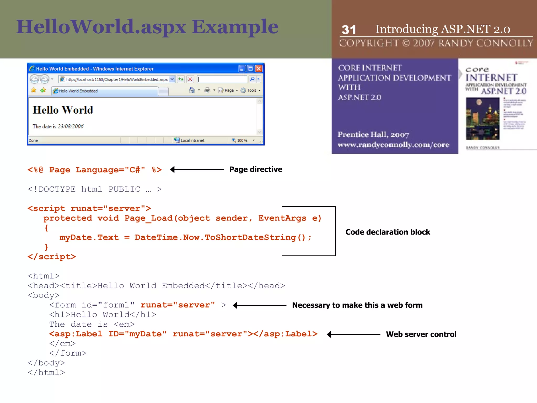Screen dimensions: 537x403
Task: Open the recent pages dropdown beside Forward
Action: 52,79
